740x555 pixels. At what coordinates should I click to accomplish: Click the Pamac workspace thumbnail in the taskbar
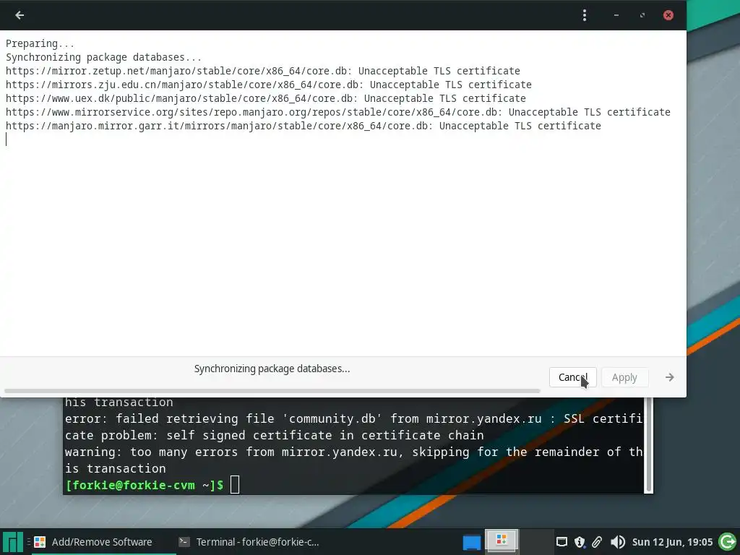point(502,541)
